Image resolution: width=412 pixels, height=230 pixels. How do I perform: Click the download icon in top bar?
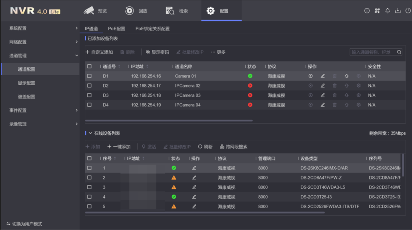(398, 11)
